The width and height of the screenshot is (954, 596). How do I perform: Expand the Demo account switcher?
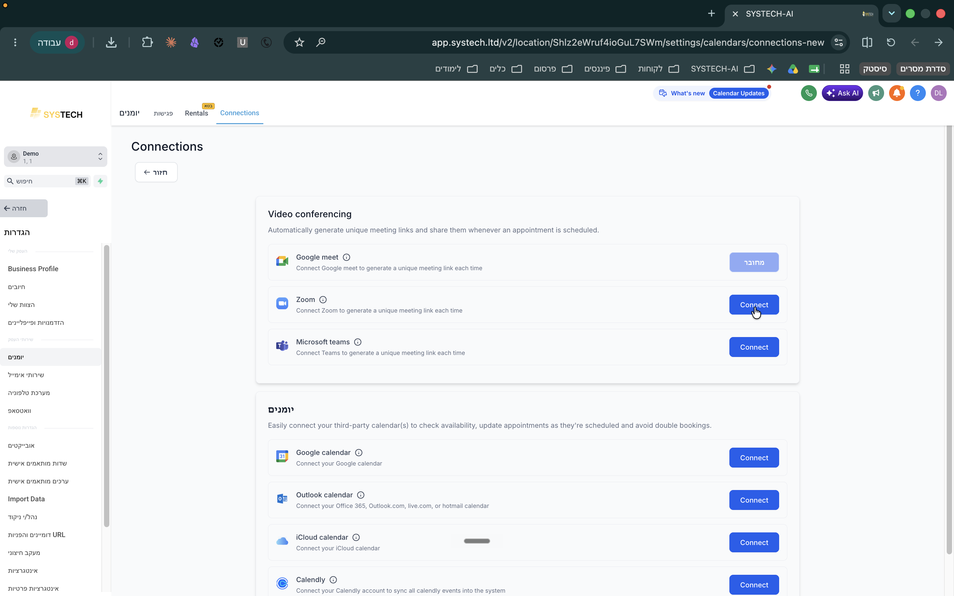(x=56, y=157)
